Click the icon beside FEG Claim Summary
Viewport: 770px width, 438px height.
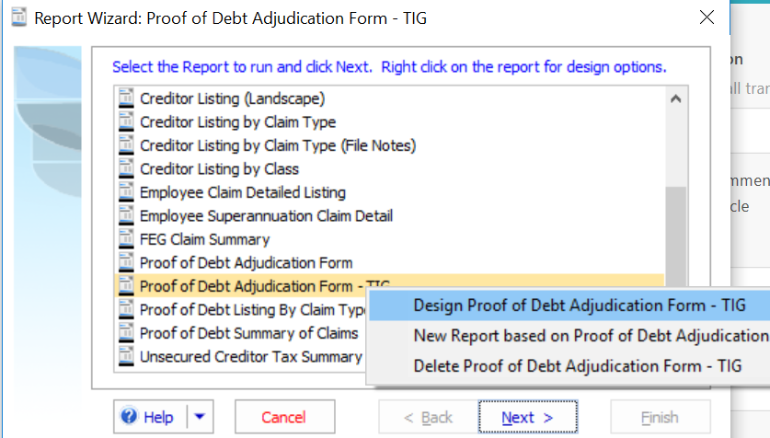pyautogui.click(x=127, y=239)
